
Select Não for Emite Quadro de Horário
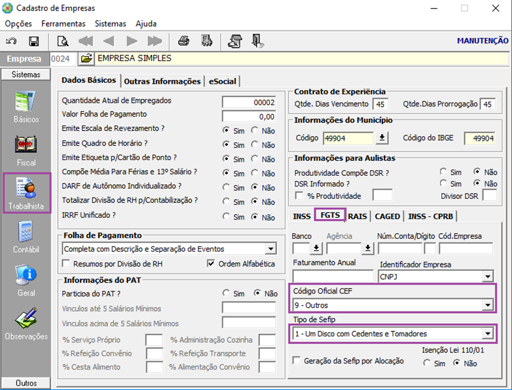tap(255, 144)
